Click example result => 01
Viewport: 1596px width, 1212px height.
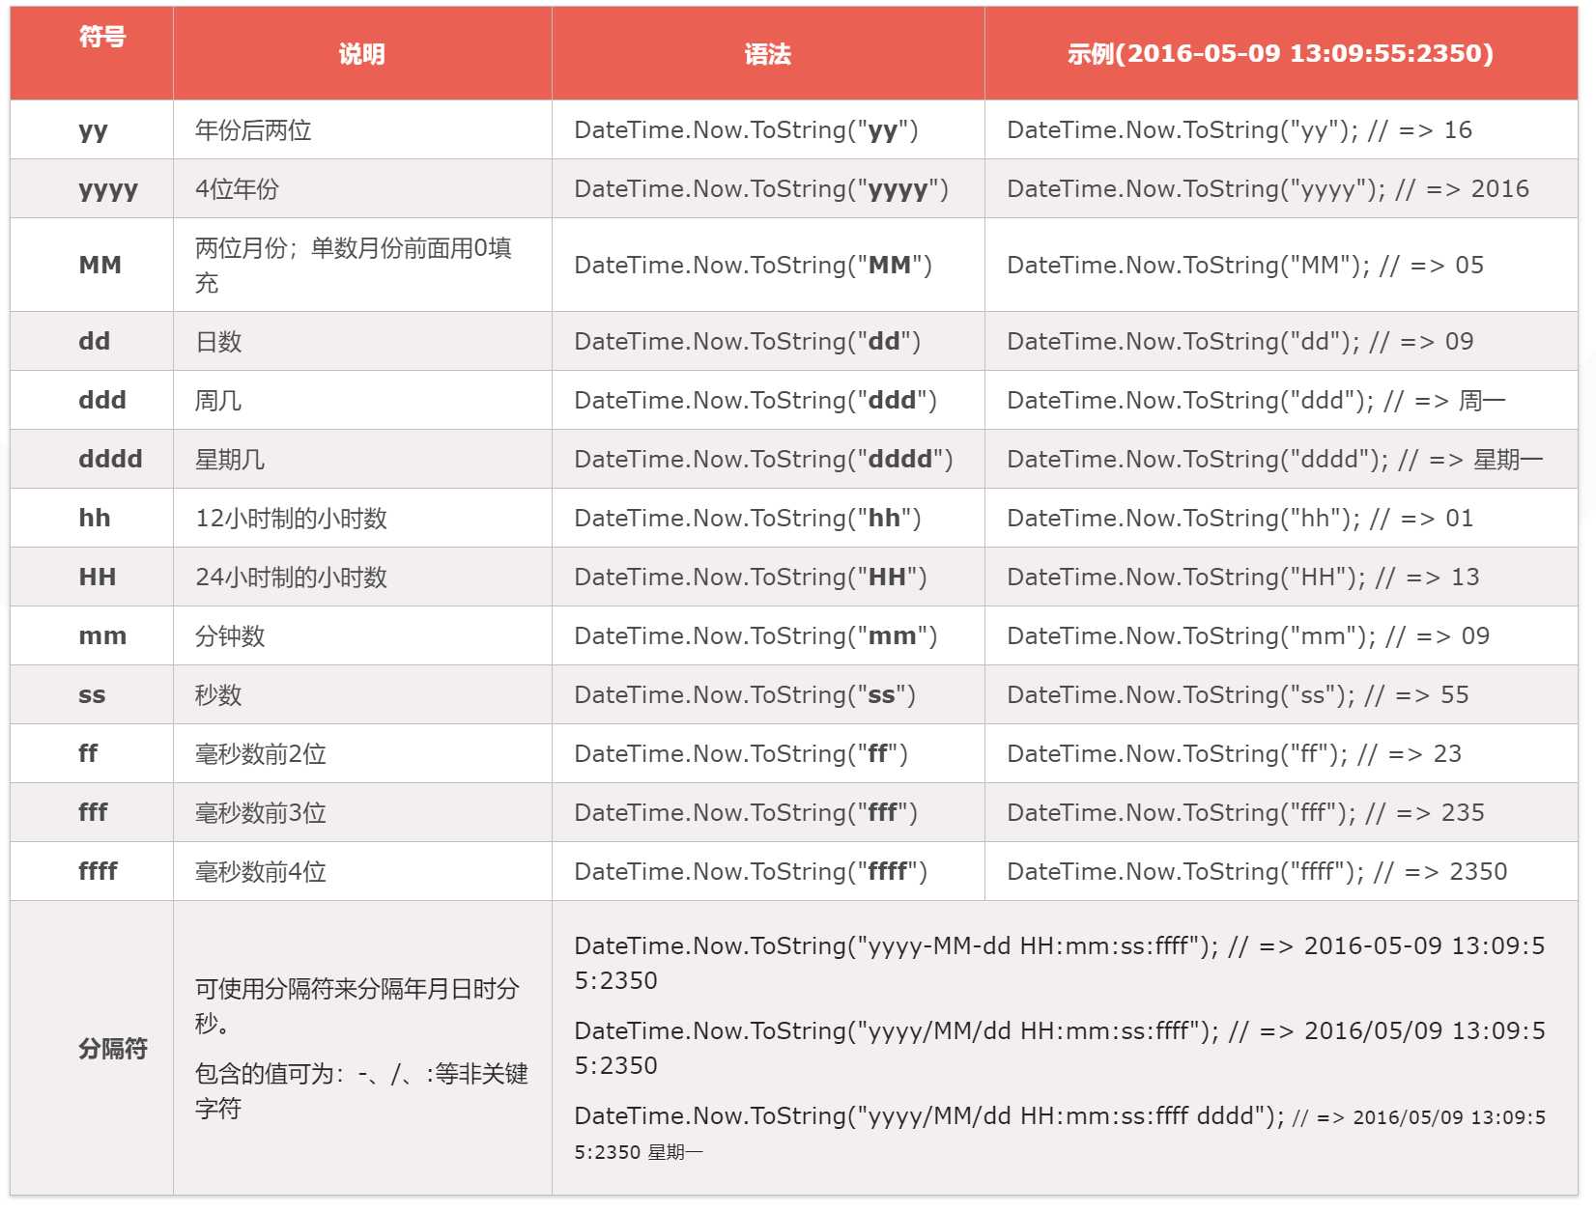1240,518
